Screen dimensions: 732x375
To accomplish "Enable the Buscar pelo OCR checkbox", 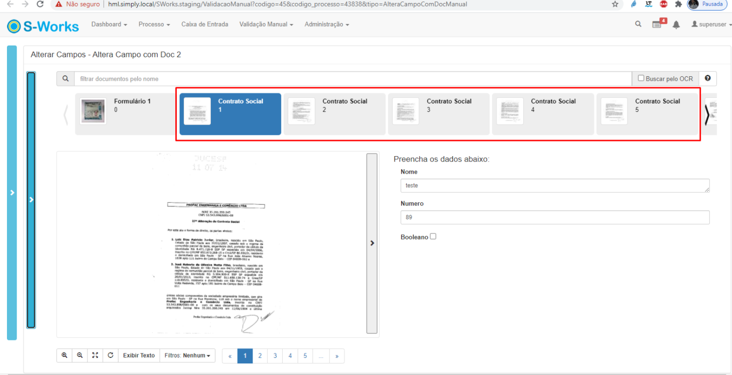I will point(641,78).
